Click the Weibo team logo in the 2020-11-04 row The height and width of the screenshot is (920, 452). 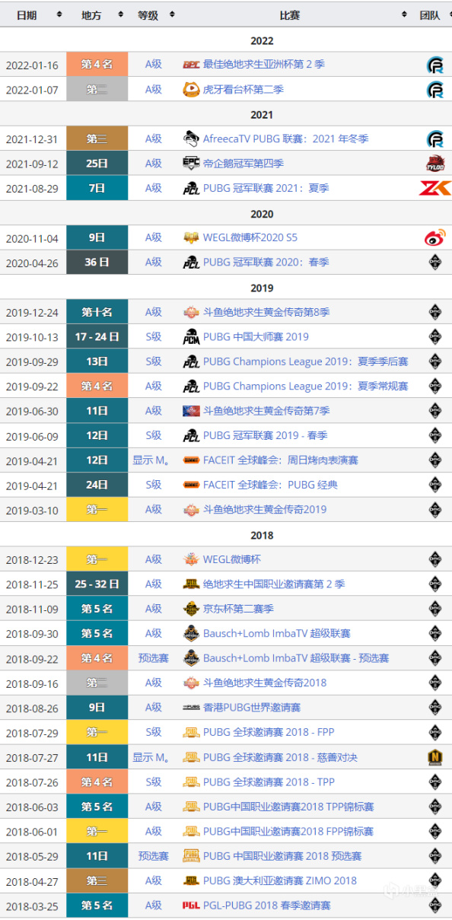tap(435, 237)
